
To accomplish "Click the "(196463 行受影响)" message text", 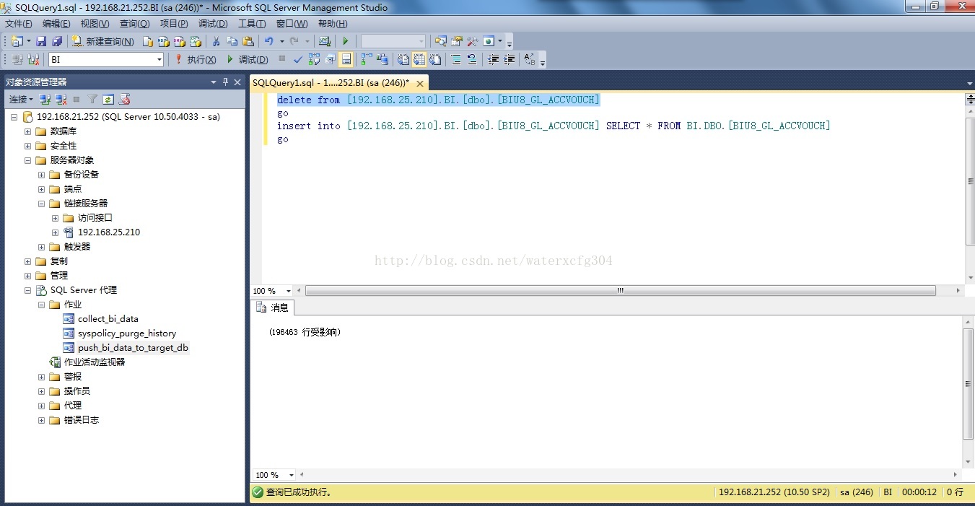I will click(x=305, y=333).
